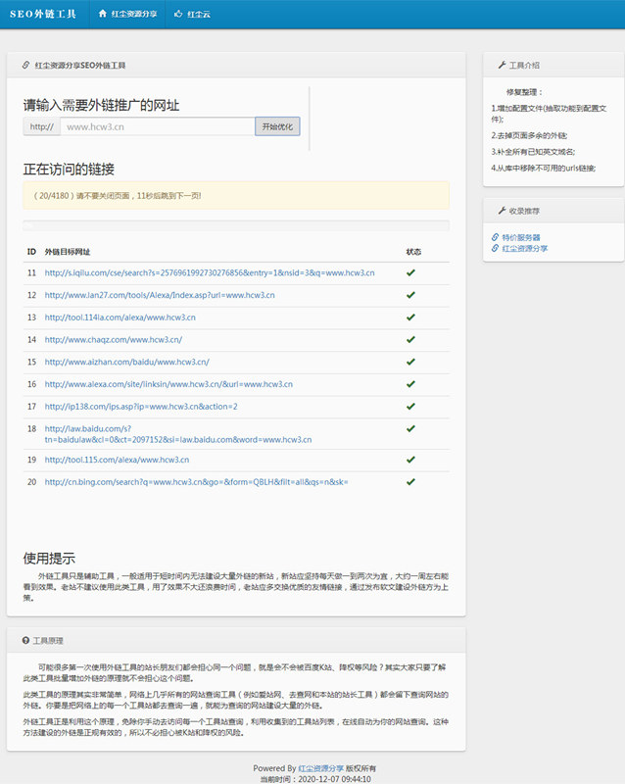
Task: Click the 状态 column header
Action: point(413,252)
